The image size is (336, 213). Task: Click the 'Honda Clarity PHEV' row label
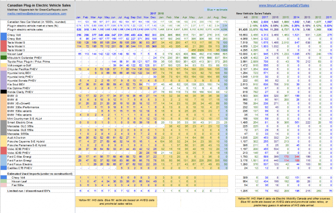(x=20, y=92)
